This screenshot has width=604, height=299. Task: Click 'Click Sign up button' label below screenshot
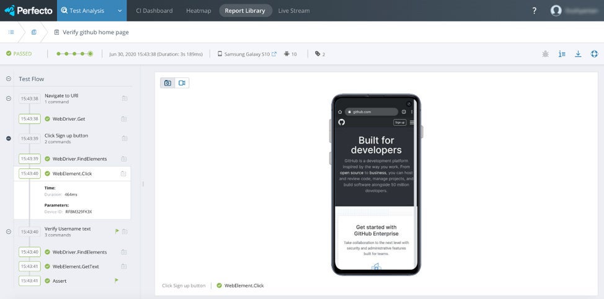[x=184, y=285]
